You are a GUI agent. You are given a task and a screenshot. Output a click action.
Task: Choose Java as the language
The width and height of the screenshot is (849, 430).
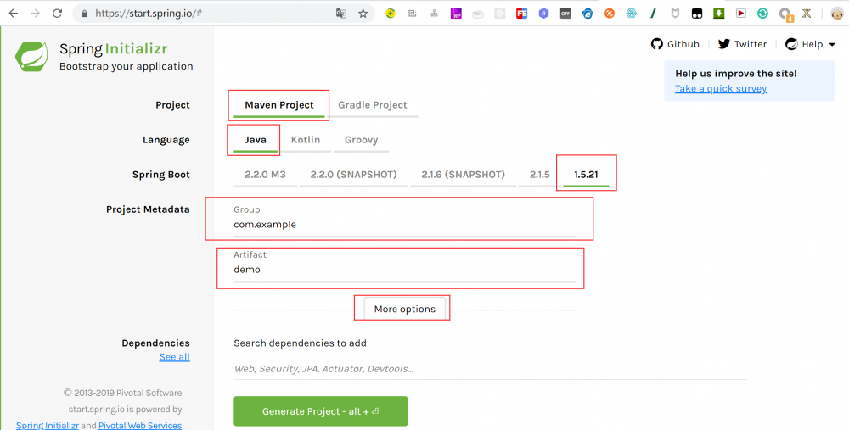pyautogui.click(x=255, y=140)
